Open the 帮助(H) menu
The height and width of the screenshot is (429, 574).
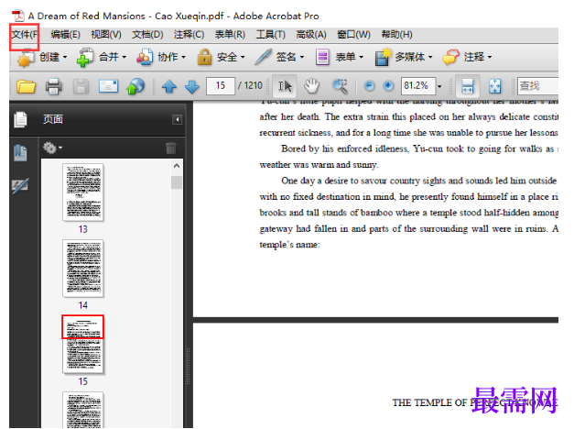tap(396, 35)
